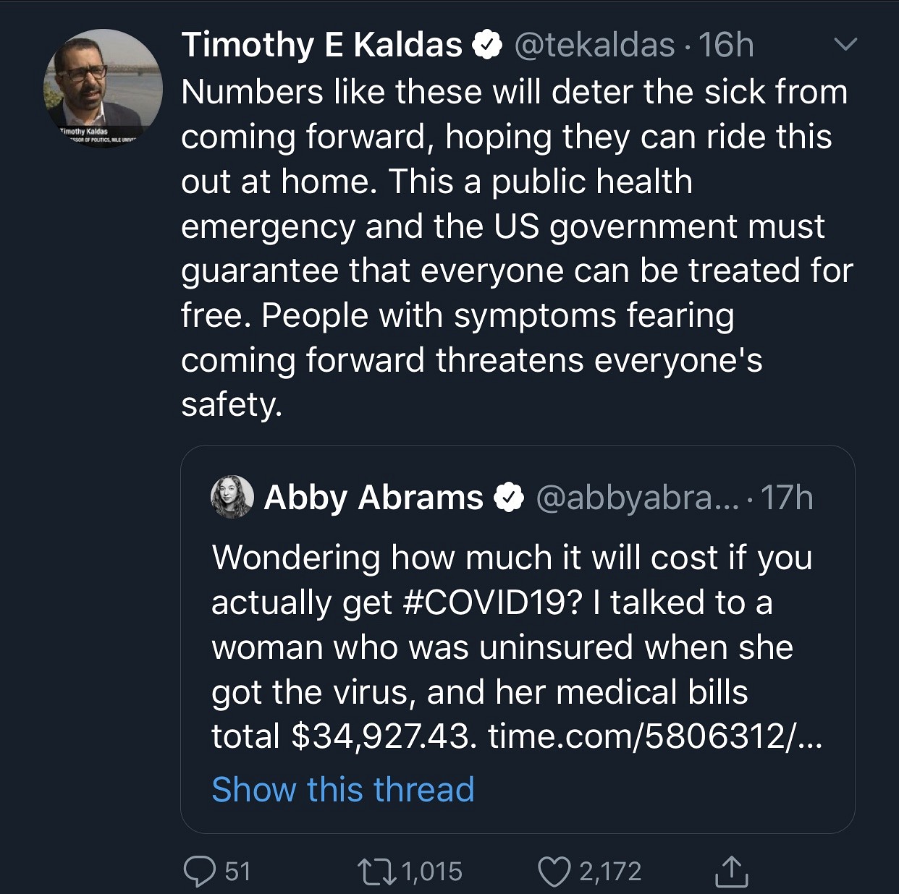Open the main tweet text body

507,248
